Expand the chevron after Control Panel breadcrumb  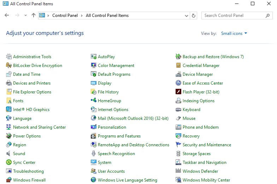click(x=82, y=16)
